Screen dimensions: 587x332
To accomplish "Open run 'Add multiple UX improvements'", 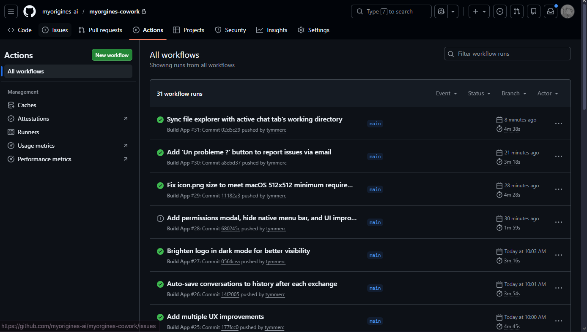I will [x=215, y=317].
